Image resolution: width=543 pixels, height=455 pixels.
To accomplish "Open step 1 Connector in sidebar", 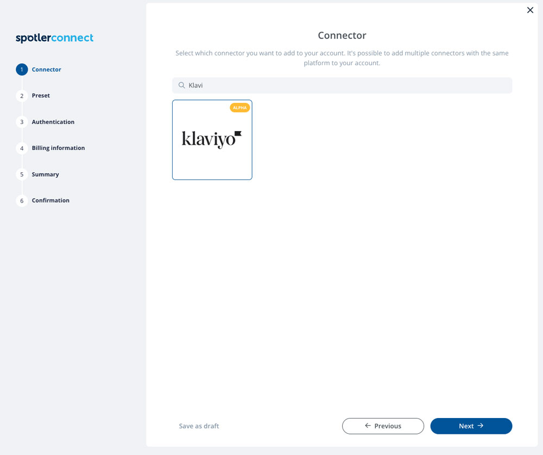I will click(x=46, y=70).
